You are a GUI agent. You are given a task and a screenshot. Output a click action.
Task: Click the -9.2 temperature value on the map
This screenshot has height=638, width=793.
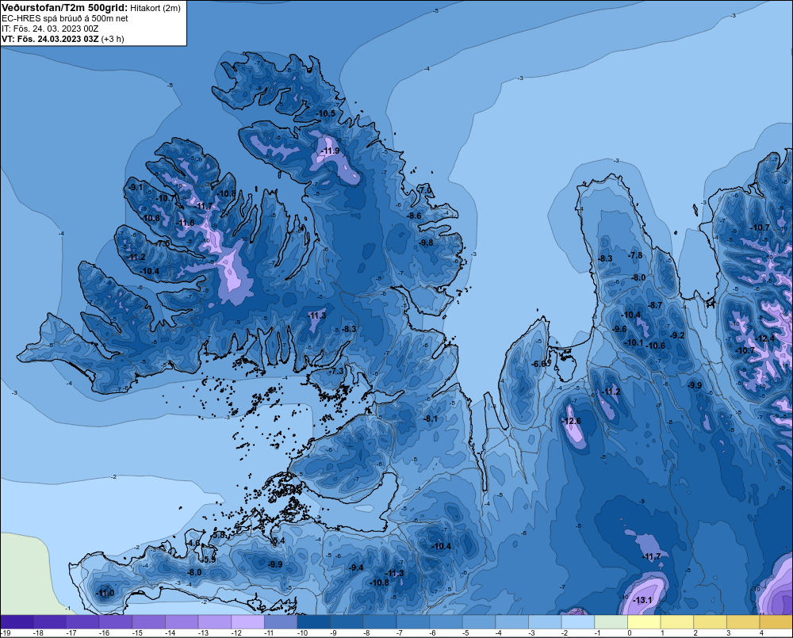(x=677, y=336)
